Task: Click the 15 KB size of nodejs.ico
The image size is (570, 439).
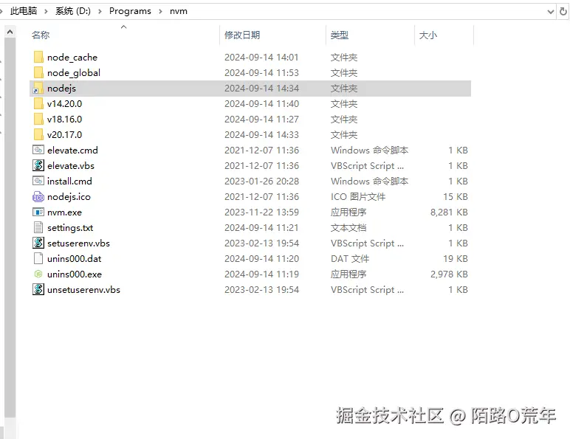Action: pyautogui.click(x=455, y=197)
